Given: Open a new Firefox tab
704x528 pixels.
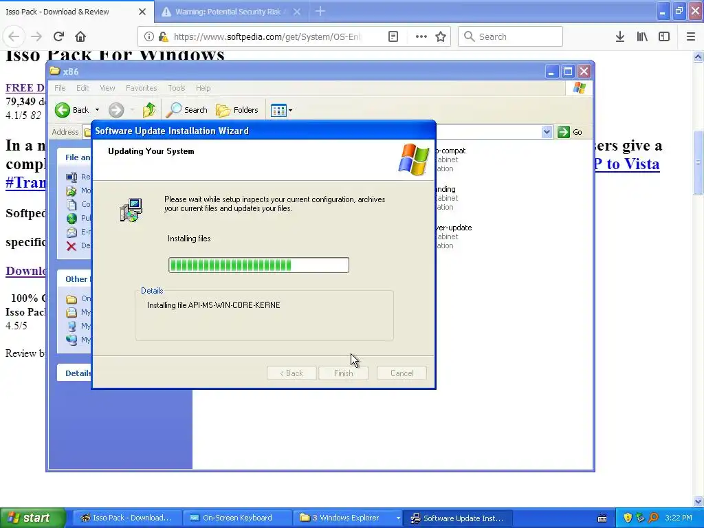Looking at the screenshot, I should pyautogui.click(x=320, y=11).
